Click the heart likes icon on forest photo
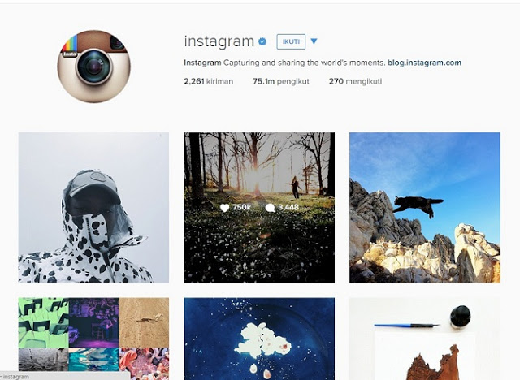The image size is (520, 380). [224, 208]
